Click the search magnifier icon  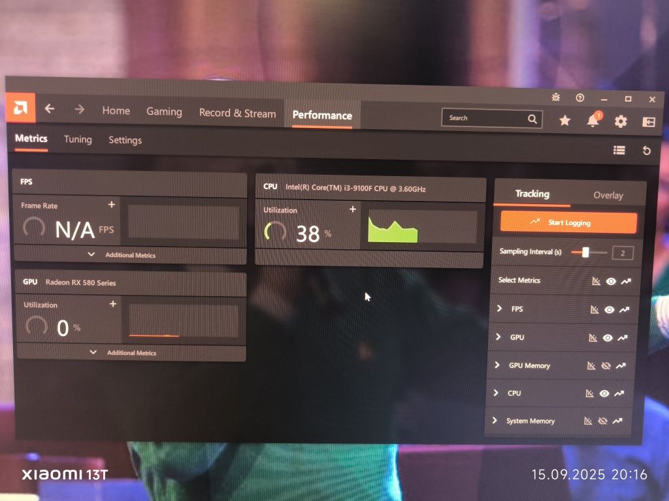point(532,119)
